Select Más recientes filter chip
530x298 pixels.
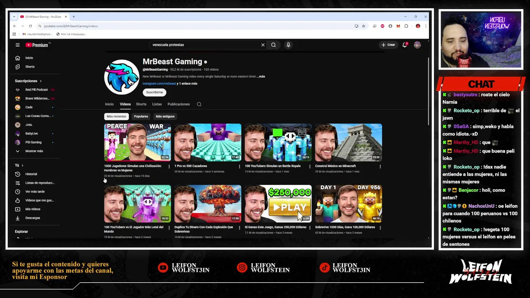pyautogui.click(x=116, y=116)
